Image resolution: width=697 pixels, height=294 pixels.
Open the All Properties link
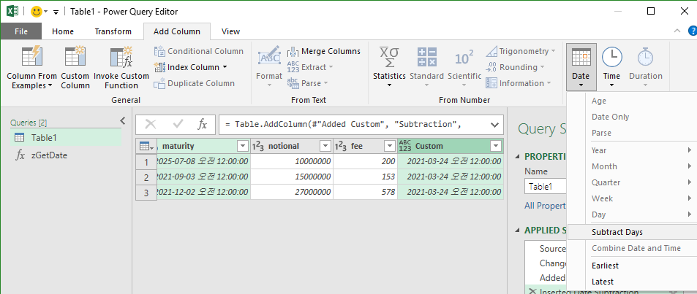tap(546, 206)
